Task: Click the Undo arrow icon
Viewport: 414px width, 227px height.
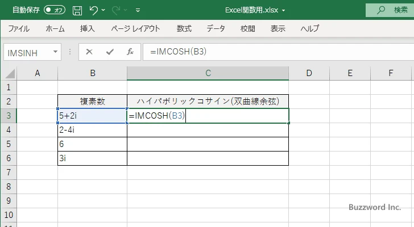Action: [93, 10]
